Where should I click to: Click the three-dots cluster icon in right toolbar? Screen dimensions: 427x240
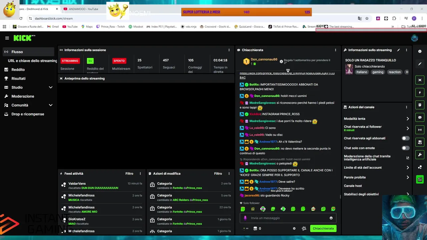pyautogui.click(x=420, y=167)
